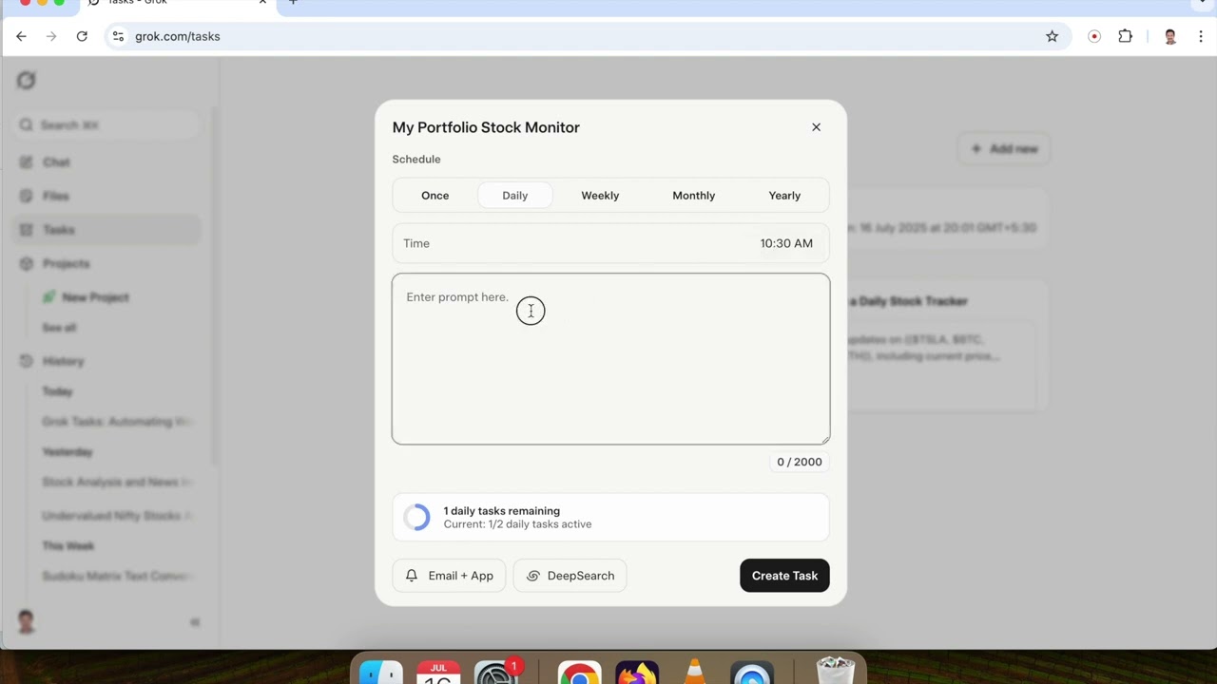This screenshot has height=684, width=1217.
Task: Open History in the sidebar
Action: pyautogui.click(x=108, y=361)
